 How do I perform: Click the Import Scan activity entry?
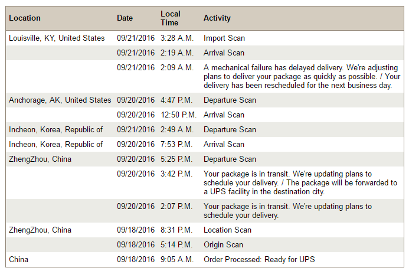pyautogui.click(x=224, y=38)
